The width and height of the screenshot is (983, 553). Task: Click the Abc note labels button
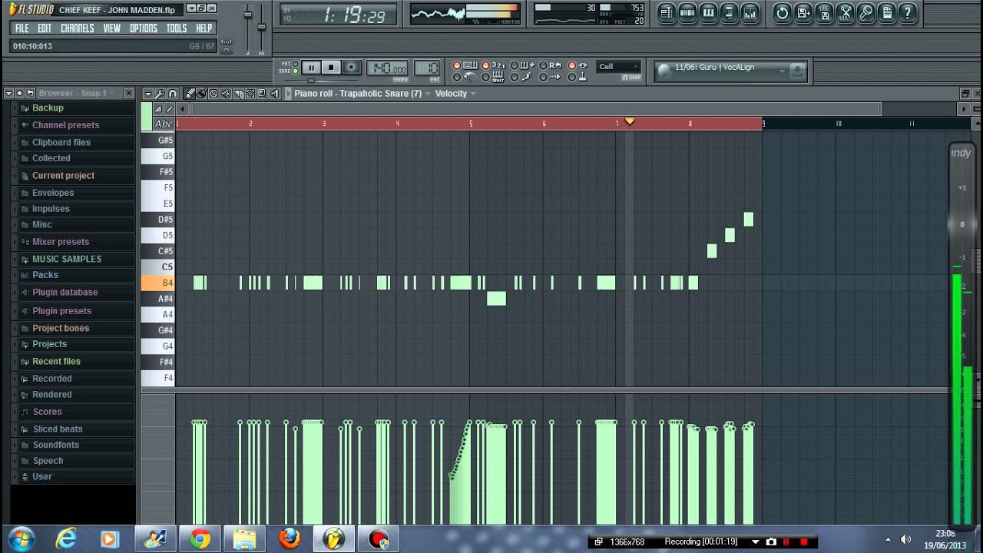[164, 124]
